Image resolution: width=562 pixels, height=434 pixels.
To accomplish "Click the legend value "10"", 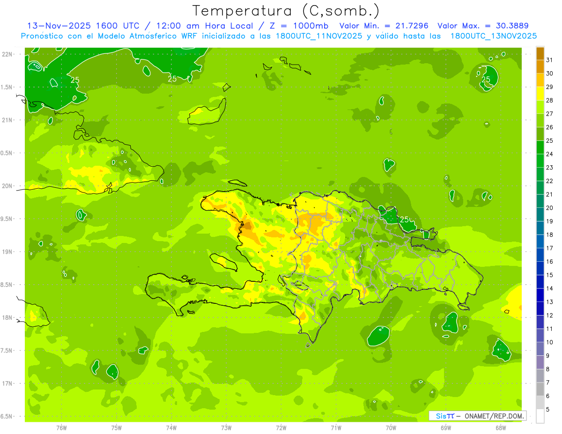I will [550, 342].
